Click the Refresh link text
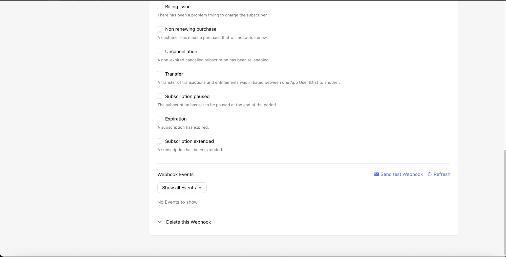The height and width of the screenshot is (257, 506). pos(442,174)
